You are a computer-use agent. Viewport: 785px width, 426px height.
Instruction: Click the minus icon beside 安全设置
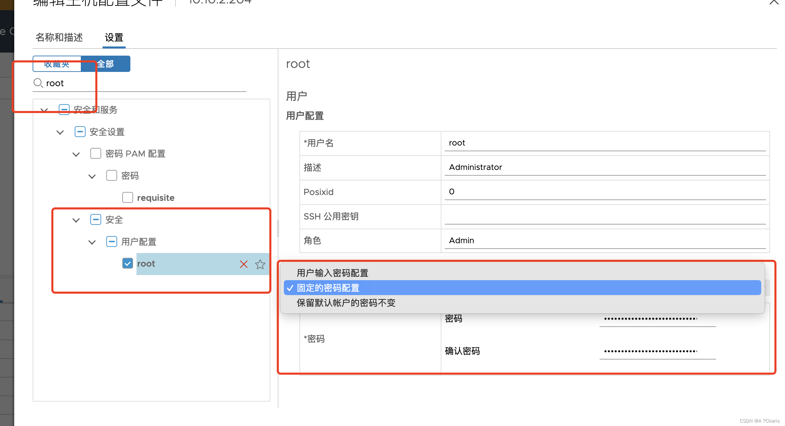pyautogui.click(x=80, y=132)
